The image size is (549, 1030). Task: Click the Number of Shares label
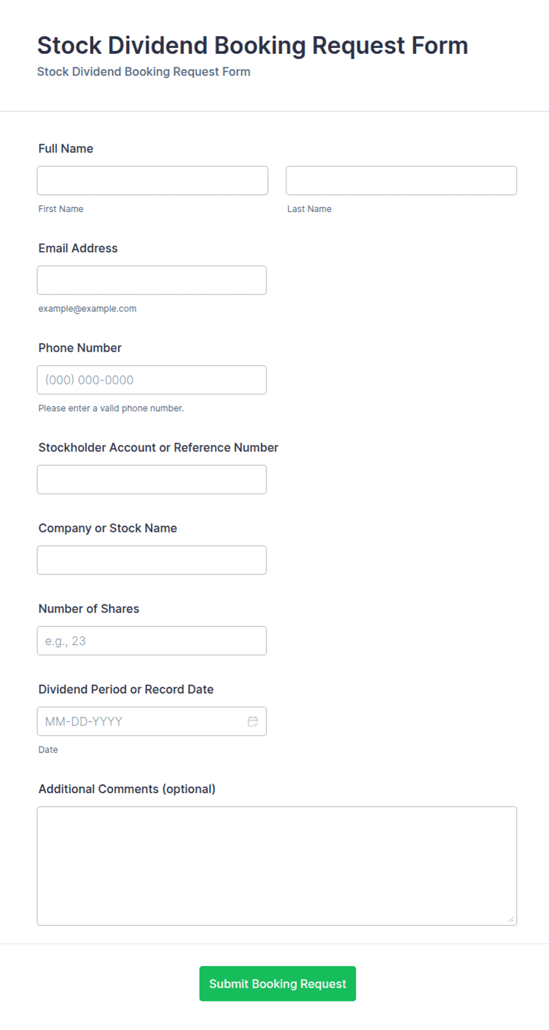point(89,609)
